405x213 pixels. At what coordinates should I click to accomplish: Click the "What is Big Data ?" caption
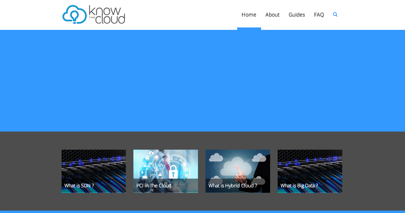pyautogui.click(x=299, y=186)
